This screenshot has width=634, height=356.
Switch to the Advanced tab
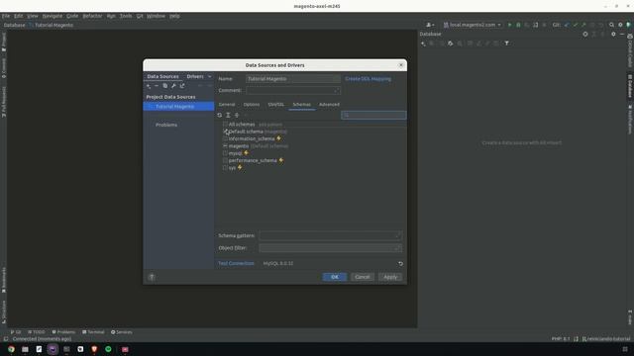tap(329, 105)
